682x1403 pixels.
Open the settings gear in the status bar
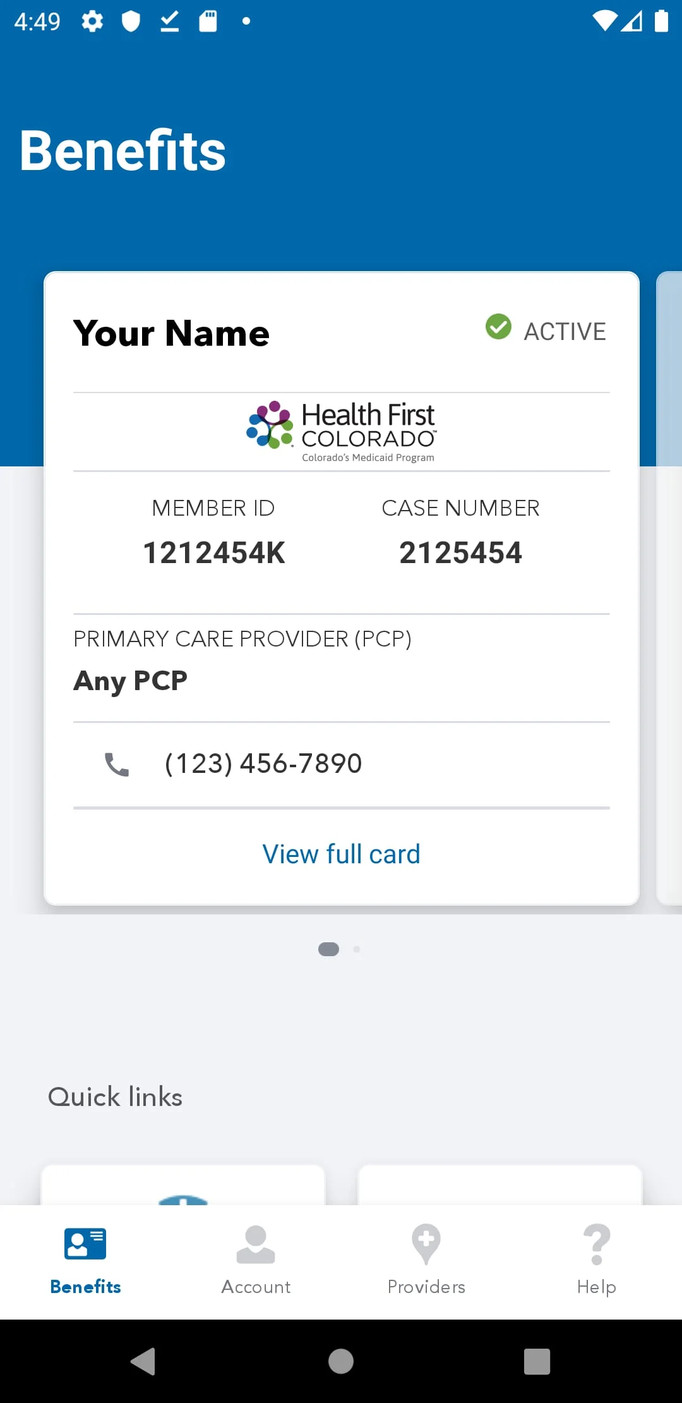click(x=92, y=21)
